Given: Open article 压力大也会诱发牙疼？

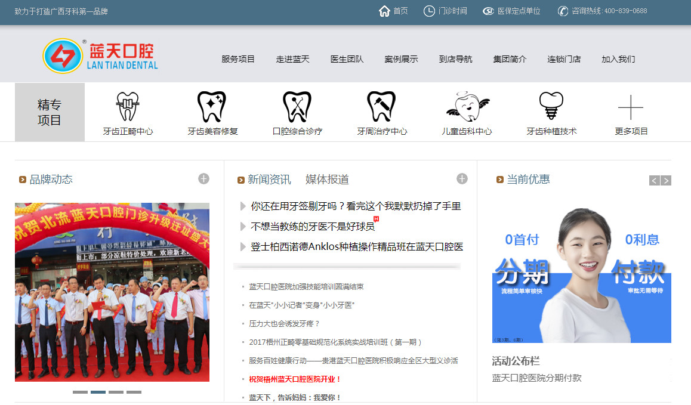Looking at the screenshot, I should click(284, 324).
